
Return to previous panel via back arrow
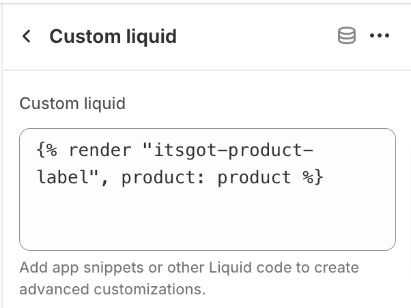(x=27, y=36)
